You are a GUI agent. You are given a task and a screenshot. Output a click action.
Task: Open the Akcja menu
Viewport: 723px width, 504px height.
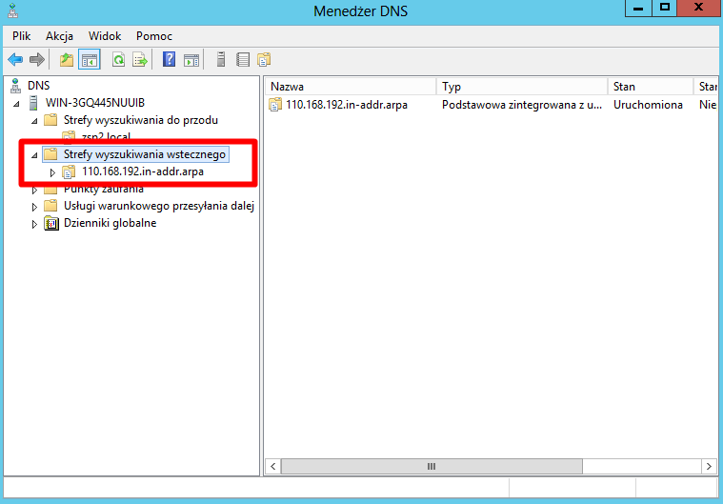coord(59,35)
